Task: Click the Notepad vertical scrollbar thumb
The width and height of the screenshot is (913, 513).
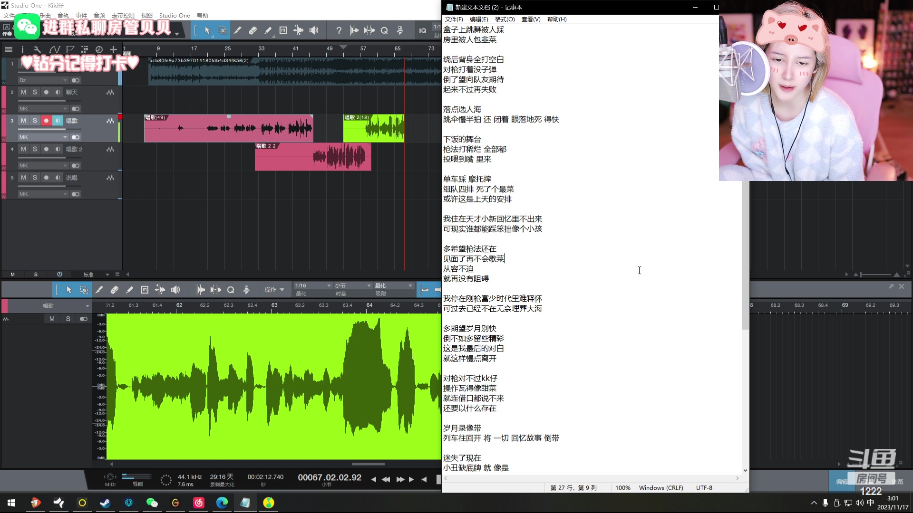Action: [x=745, y=255]
